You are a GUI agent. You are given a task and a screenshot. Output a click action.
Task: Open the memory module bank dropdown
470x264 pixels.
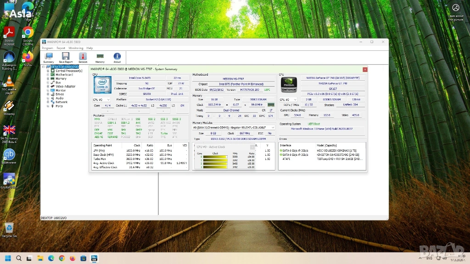(x=273, y=127)
